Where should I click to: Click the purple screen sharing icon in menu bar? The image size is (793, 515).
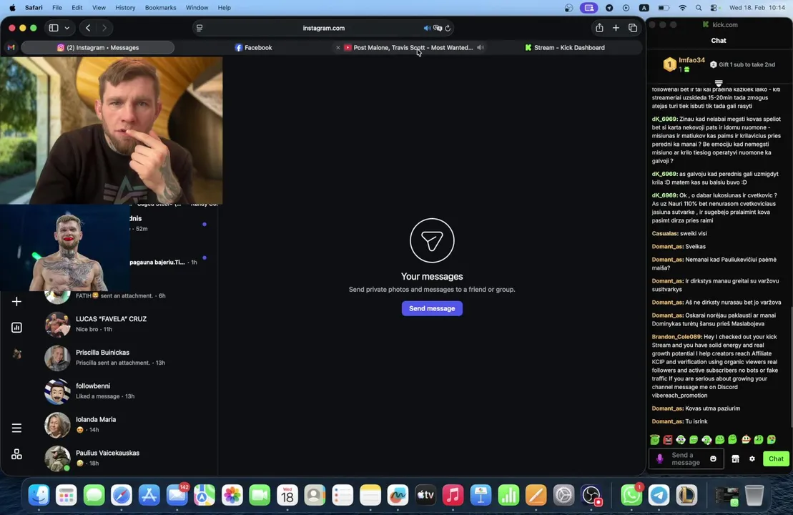(588, 8)
